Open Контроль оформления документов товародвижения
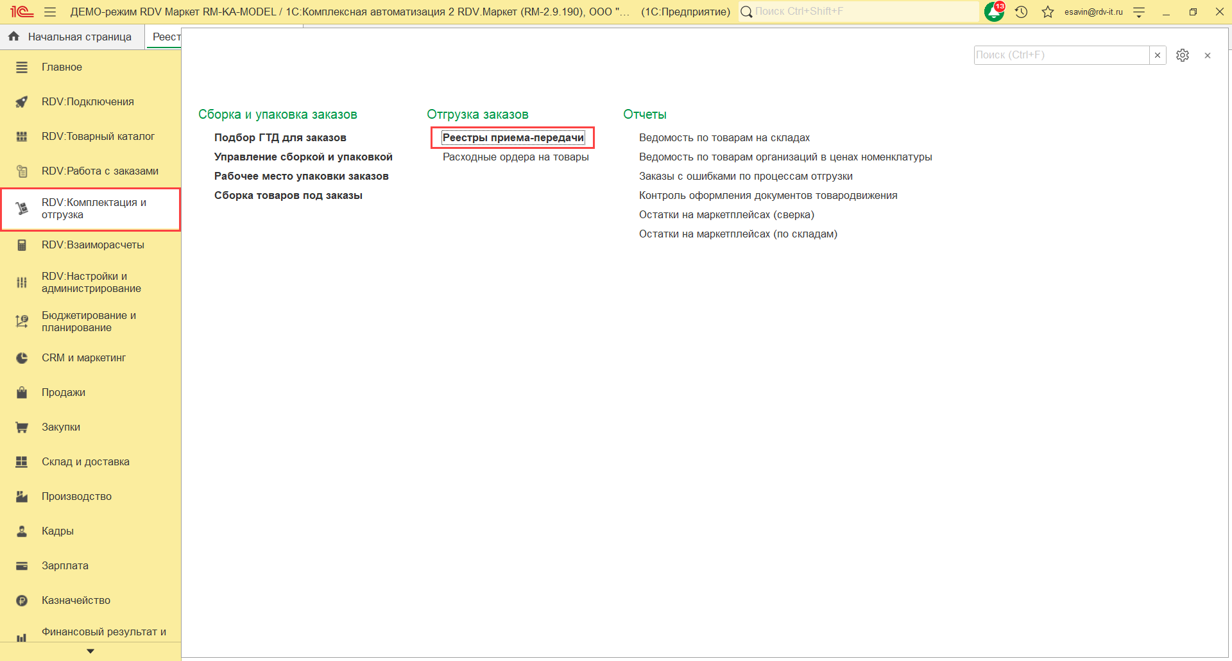 click(768, 196)
